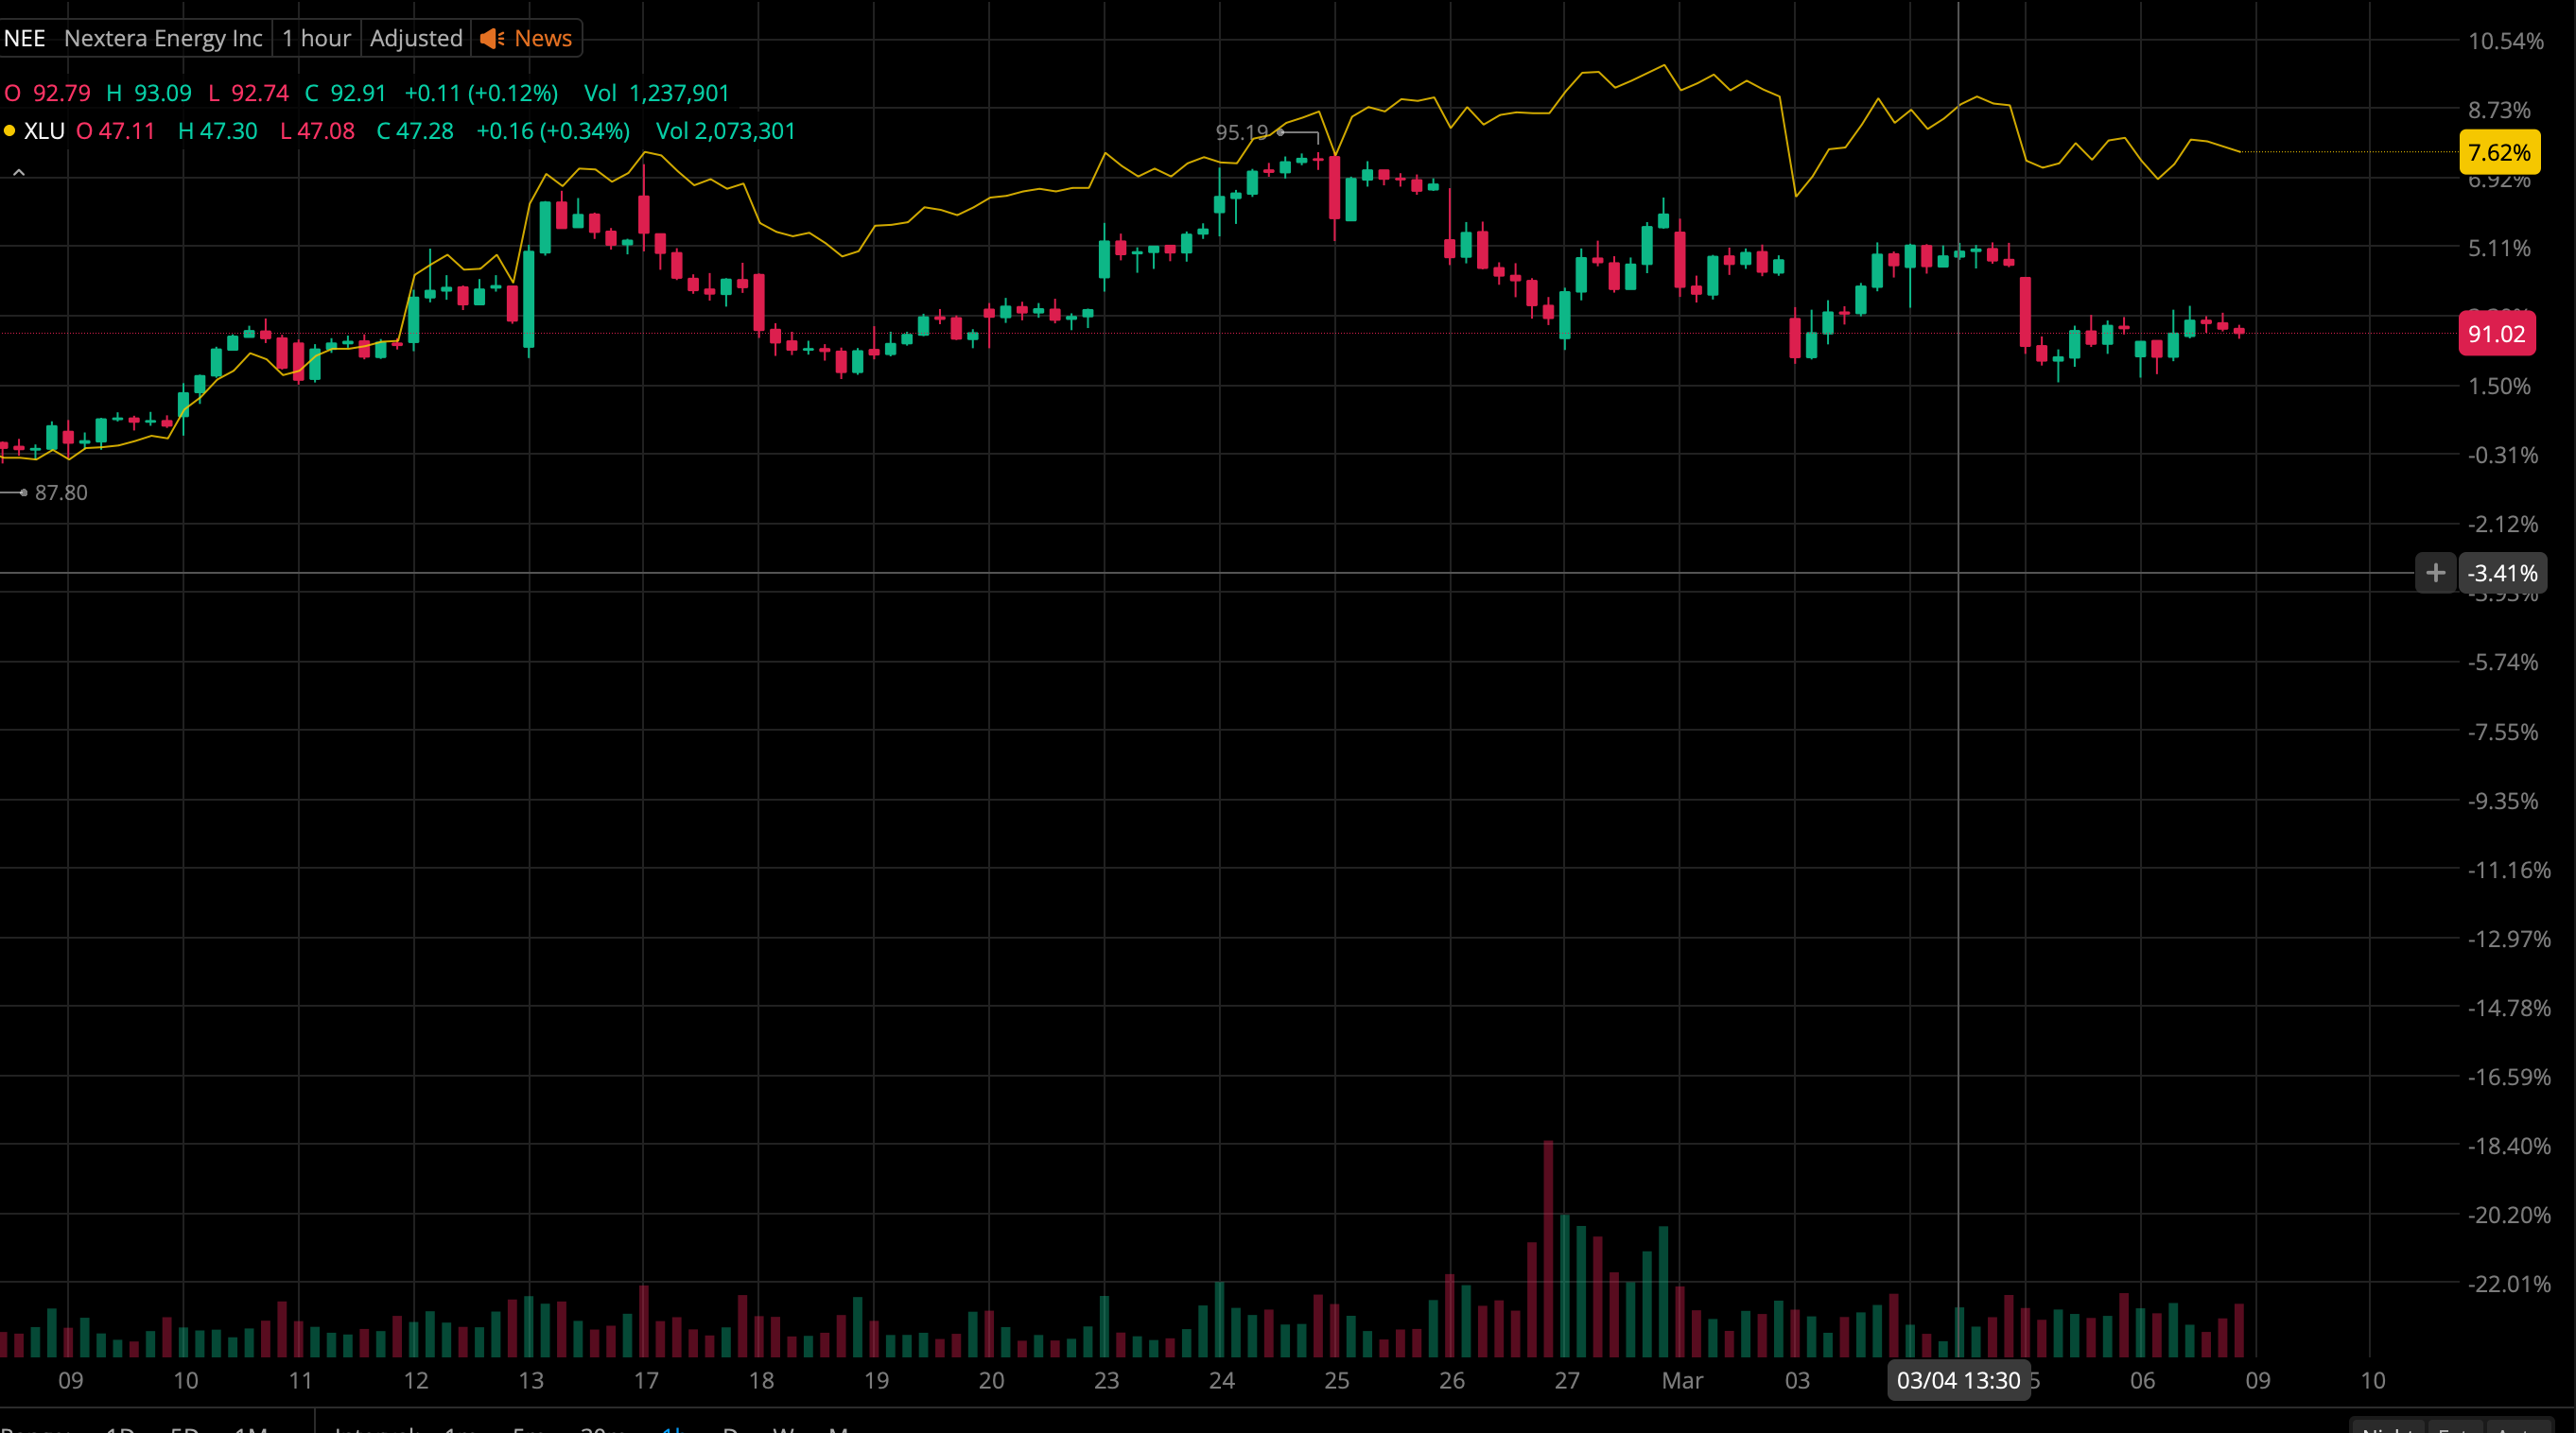The width and height of the screenshot is (2576, 1433).
Task: Collapse the indicator legend with the caret
Action: tap(18, 173)
